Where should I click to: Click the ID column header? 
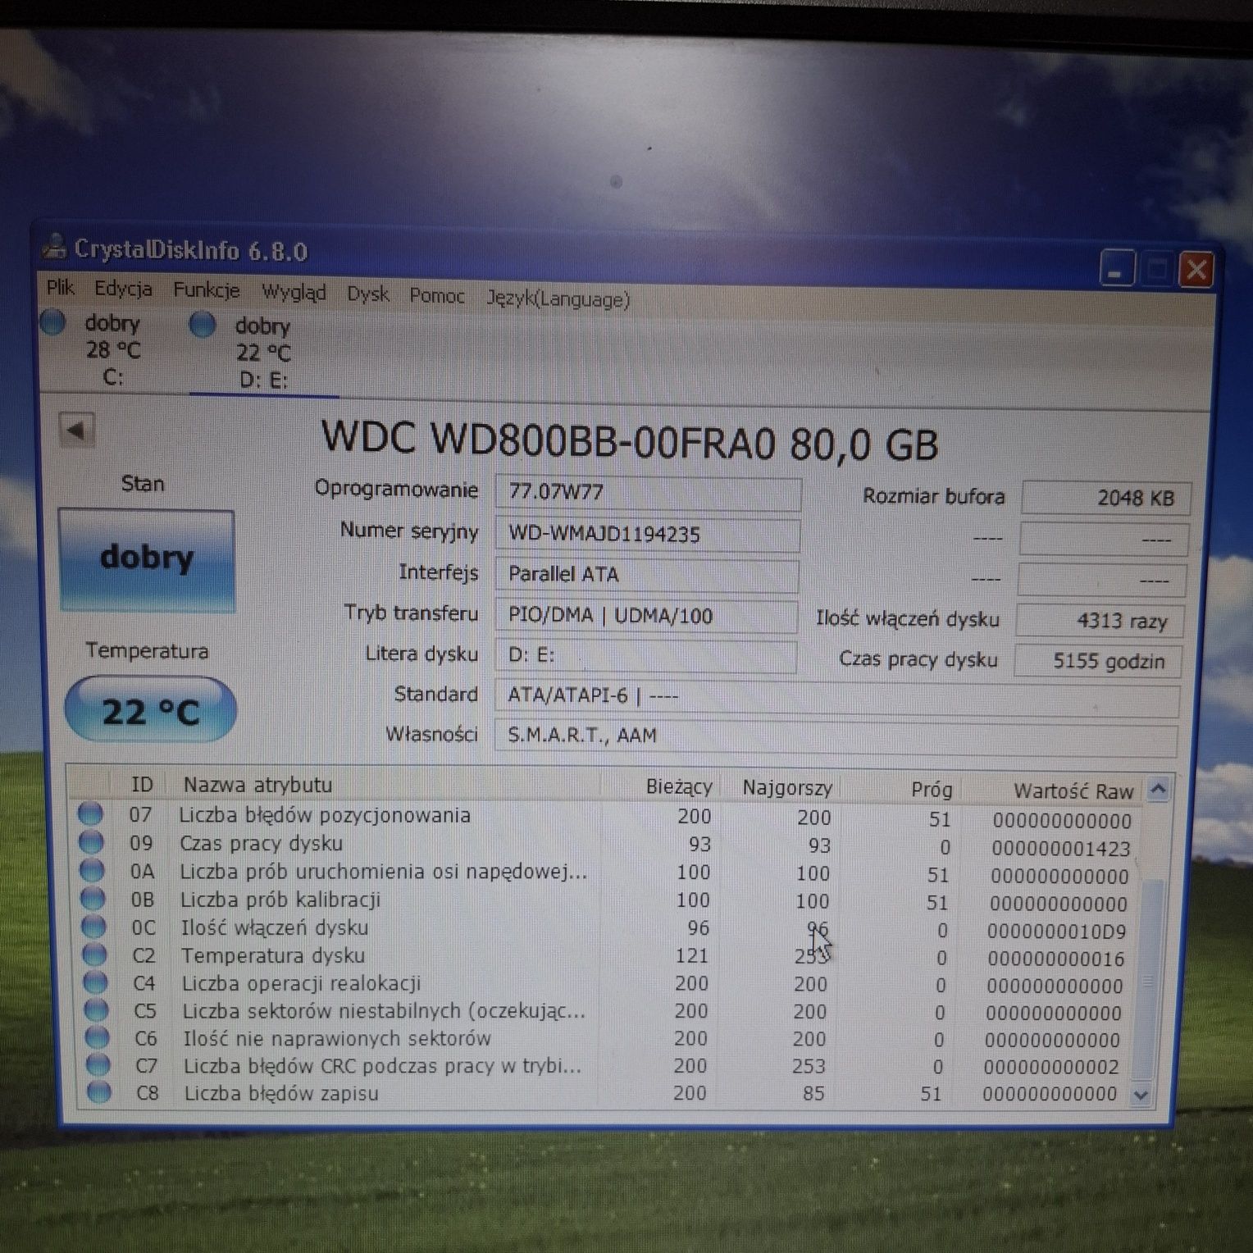point(141,785)
